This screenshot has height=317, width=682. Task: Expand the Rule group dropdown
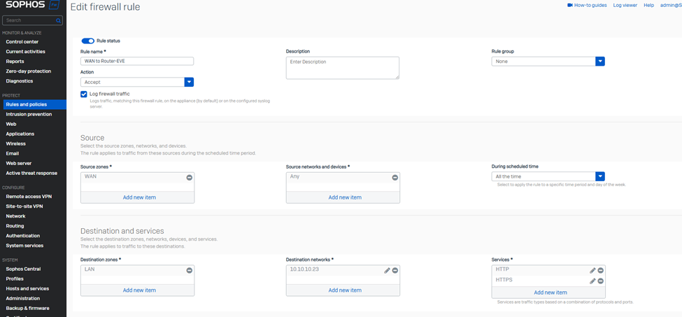(x=599, y=62)
